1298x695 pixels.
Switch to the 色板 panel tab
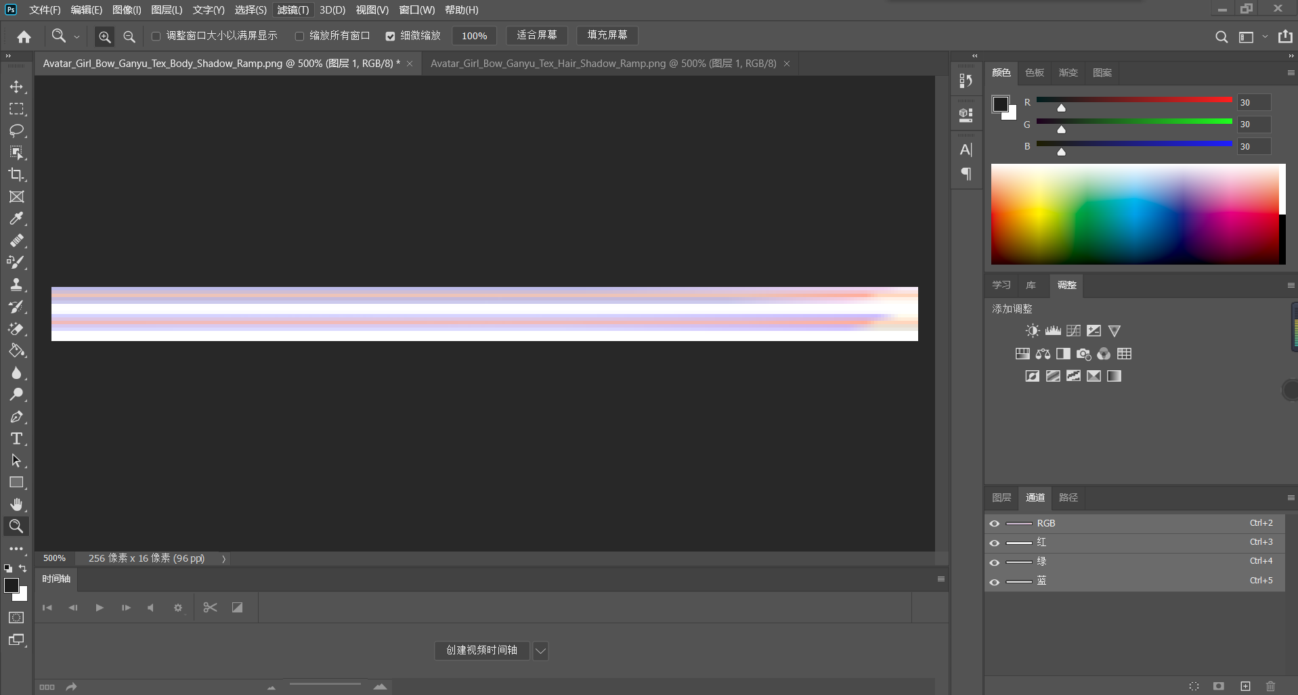(x=1035, y=72)
